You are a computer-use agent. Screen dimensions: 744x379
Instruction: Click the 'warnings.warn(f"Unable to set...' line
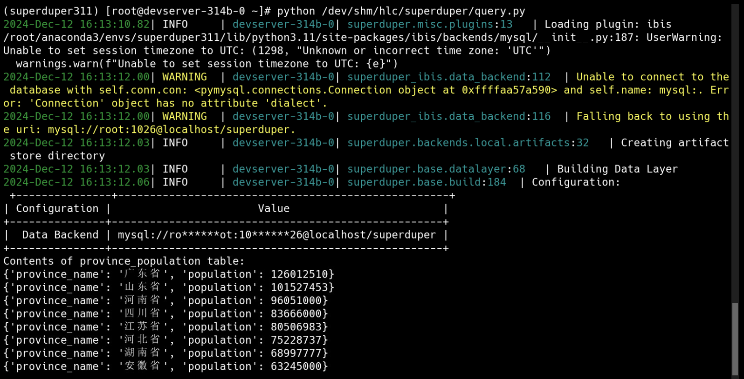point(207,64)
